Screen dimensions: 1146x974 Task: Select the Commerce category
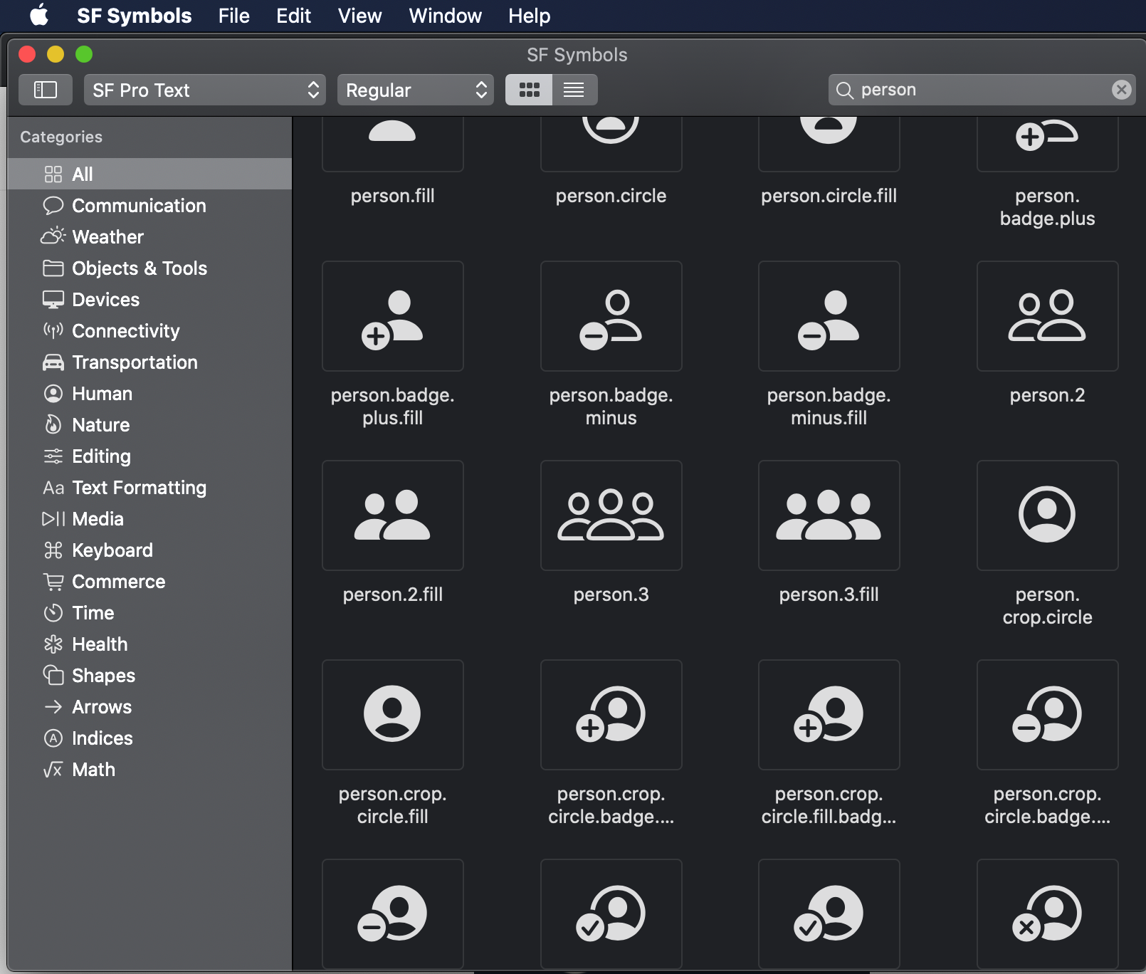149,582
